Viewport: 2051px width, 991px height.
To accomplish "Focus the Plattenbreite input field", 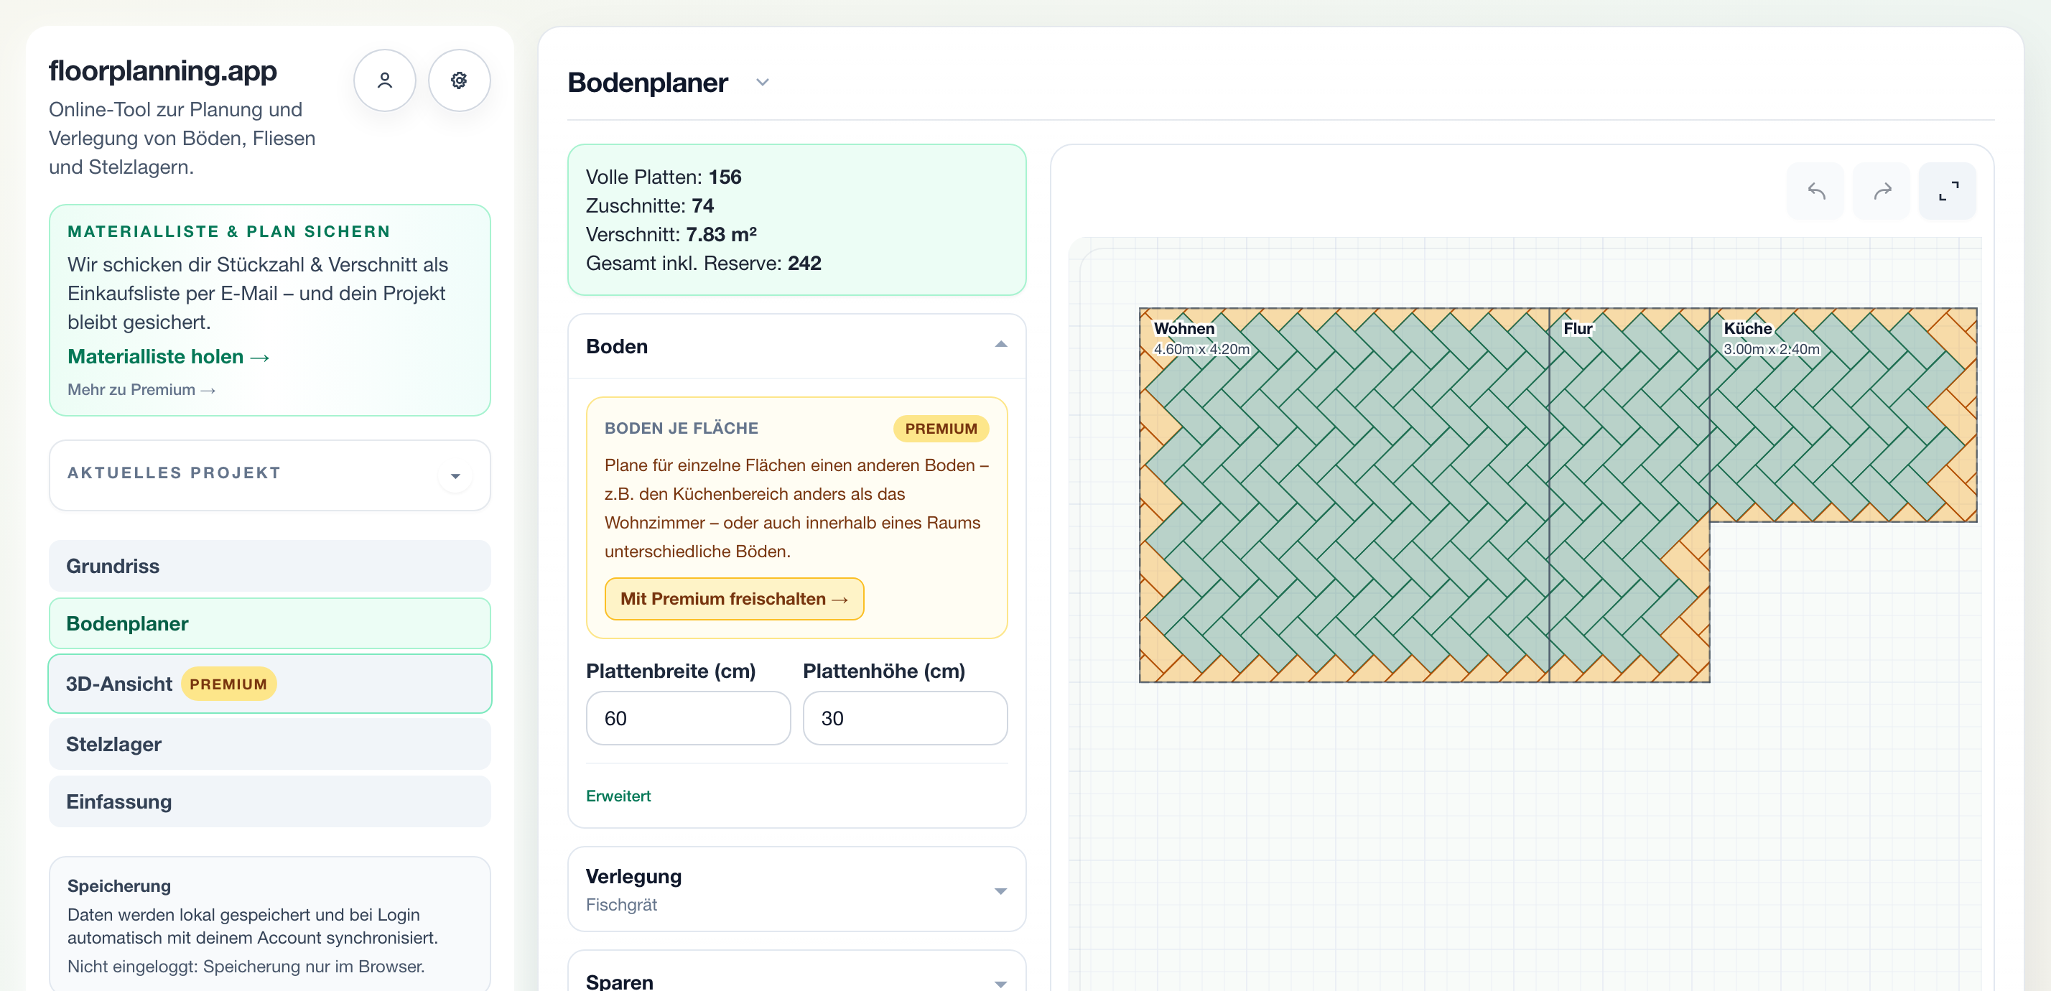I will (688, 718).
